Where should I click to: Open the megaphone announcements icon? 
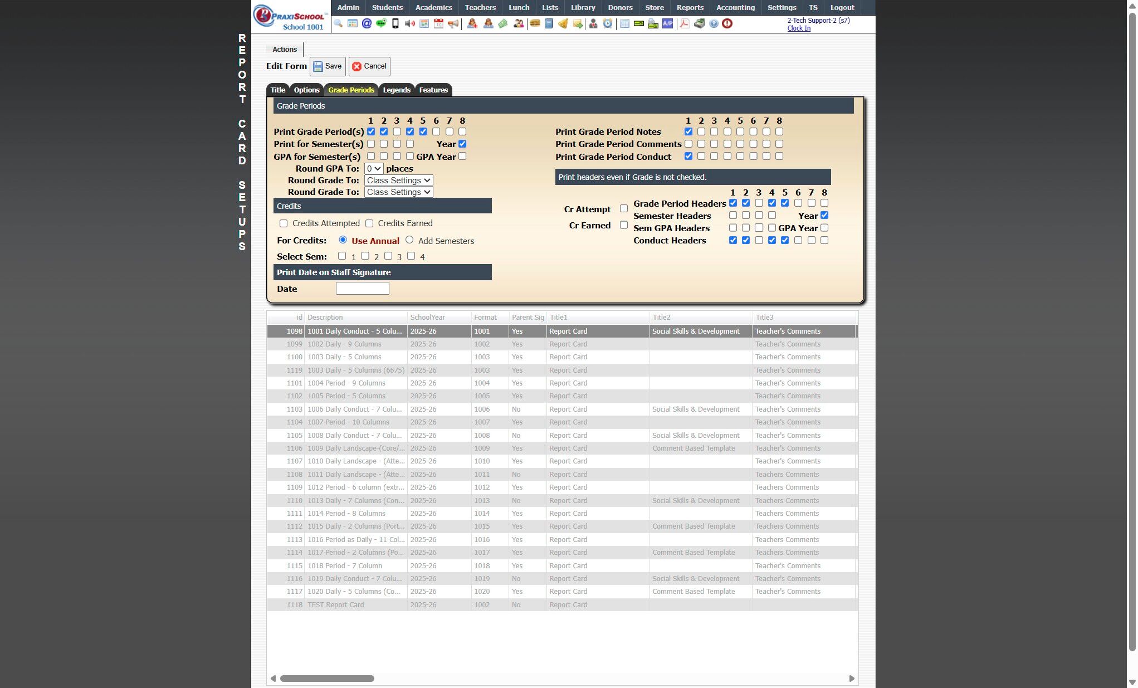click(453, 23)
